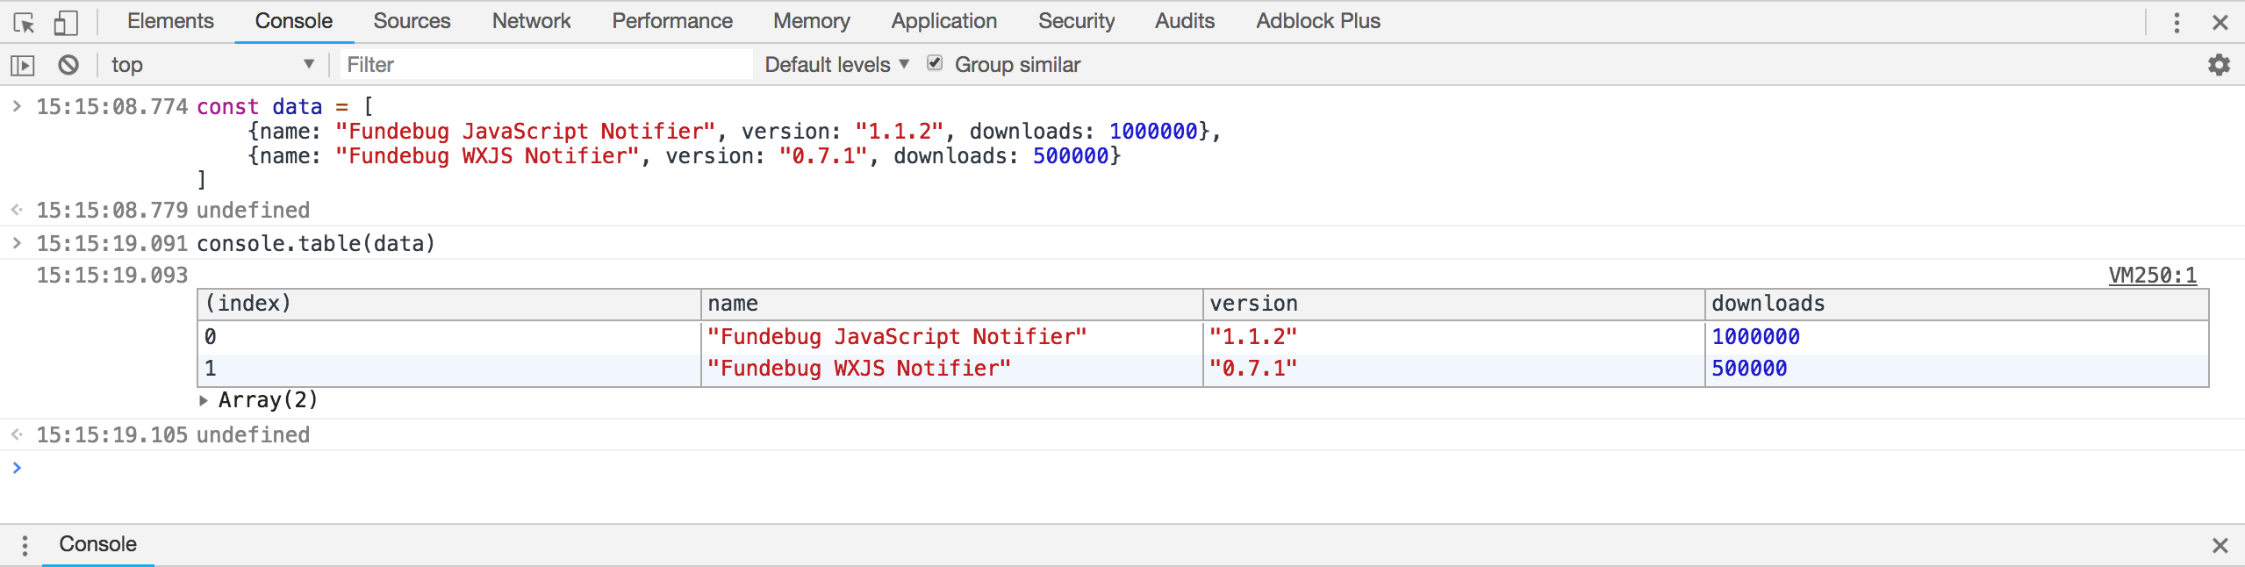Screen dimensions: 2245x567
Task: Open the bottom drawer three-dot menu
Action: [x=25, y=545]
